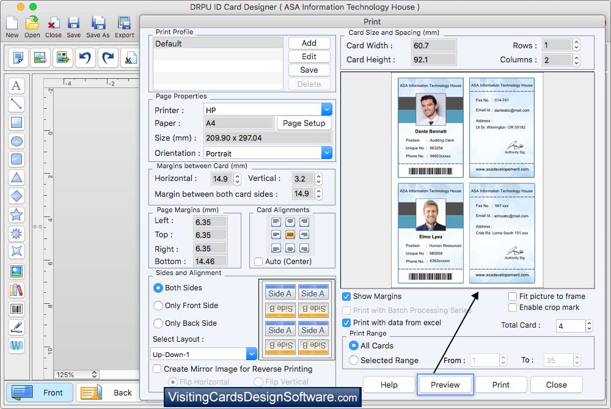
Task: Click the Add profile button
Action: point(309,43)
